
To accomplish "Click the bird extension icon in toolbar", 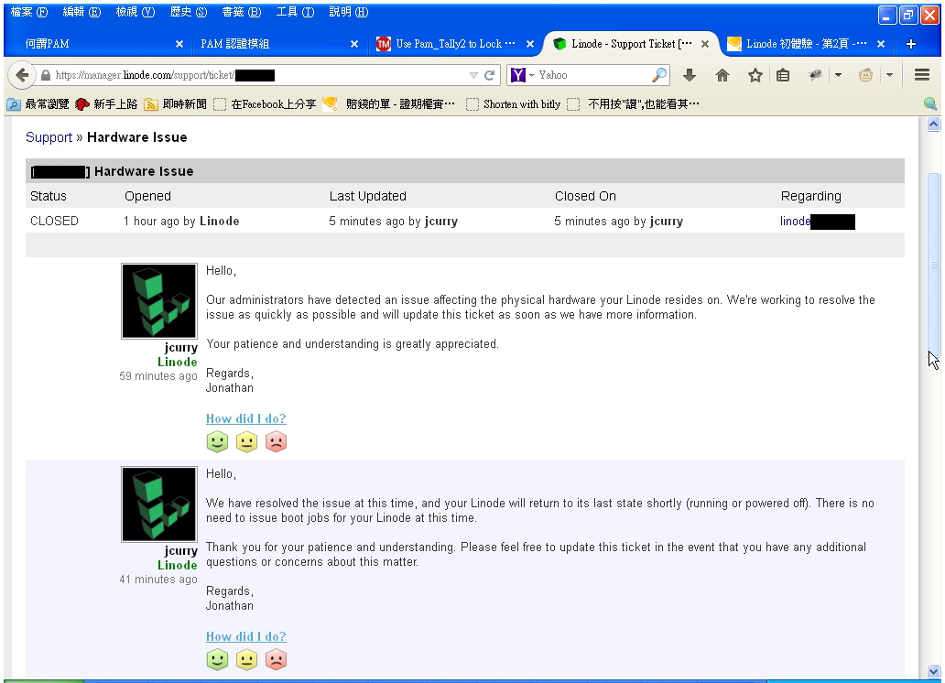I will [815, 75].
